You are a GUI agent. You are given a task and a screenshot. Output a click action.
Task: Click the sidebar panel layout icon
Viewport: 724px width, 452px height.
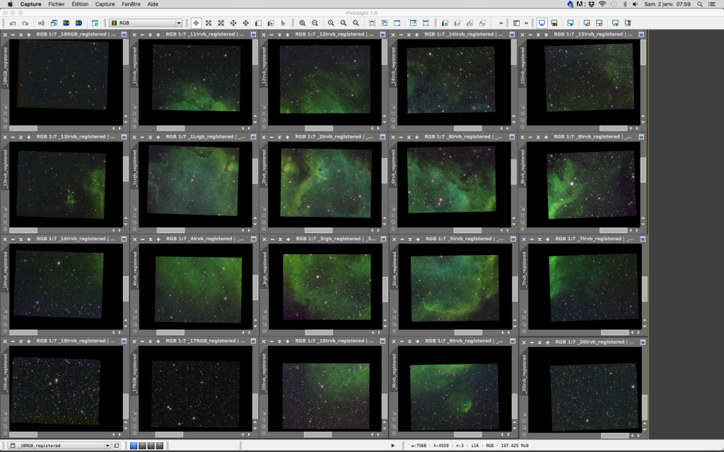point(516,23)
